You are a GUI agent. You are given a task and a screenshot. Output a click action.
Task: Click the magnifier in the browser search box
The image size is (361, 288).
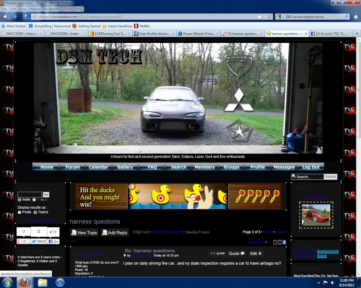point(346,17)
